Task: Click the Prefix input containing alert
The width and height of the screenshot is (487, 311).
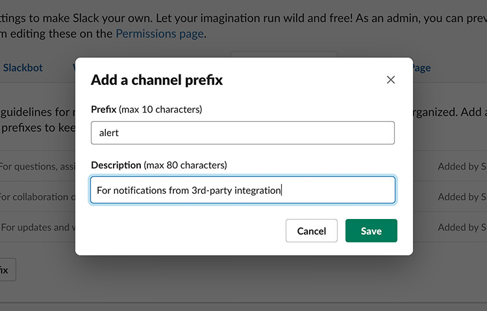Action: coord(243,133)
